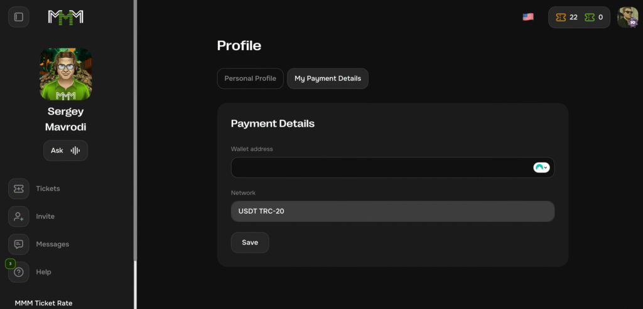This screenshot has width=643, height=309.
Task: Click the MMM Ticket Rate label
Action: 44,303
